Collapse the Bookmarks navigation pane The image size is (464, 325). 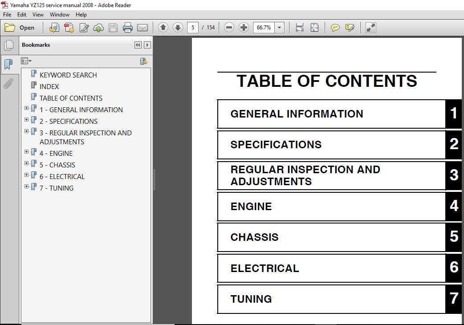[138, 45]
